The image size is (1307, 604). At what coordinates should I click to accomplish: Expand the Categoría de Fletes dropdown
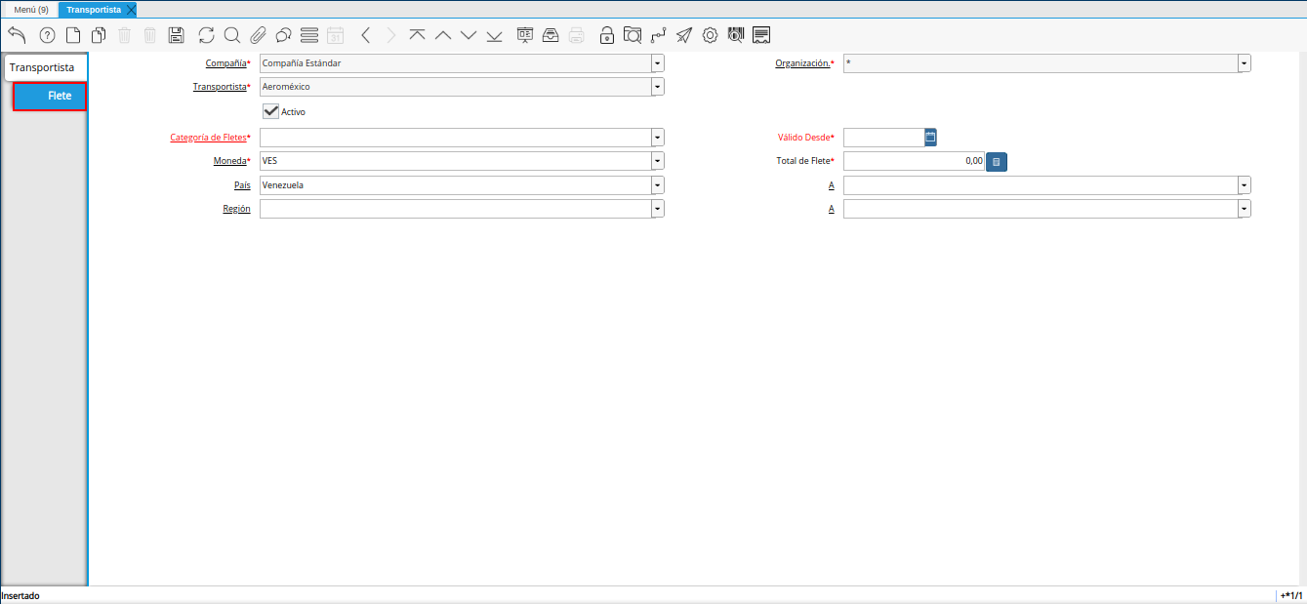[x=658, y=138]
